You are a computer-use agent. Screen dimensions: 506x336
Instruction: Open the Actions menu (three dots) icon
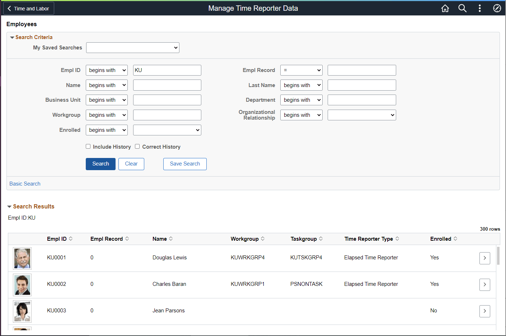pos(480,8)
